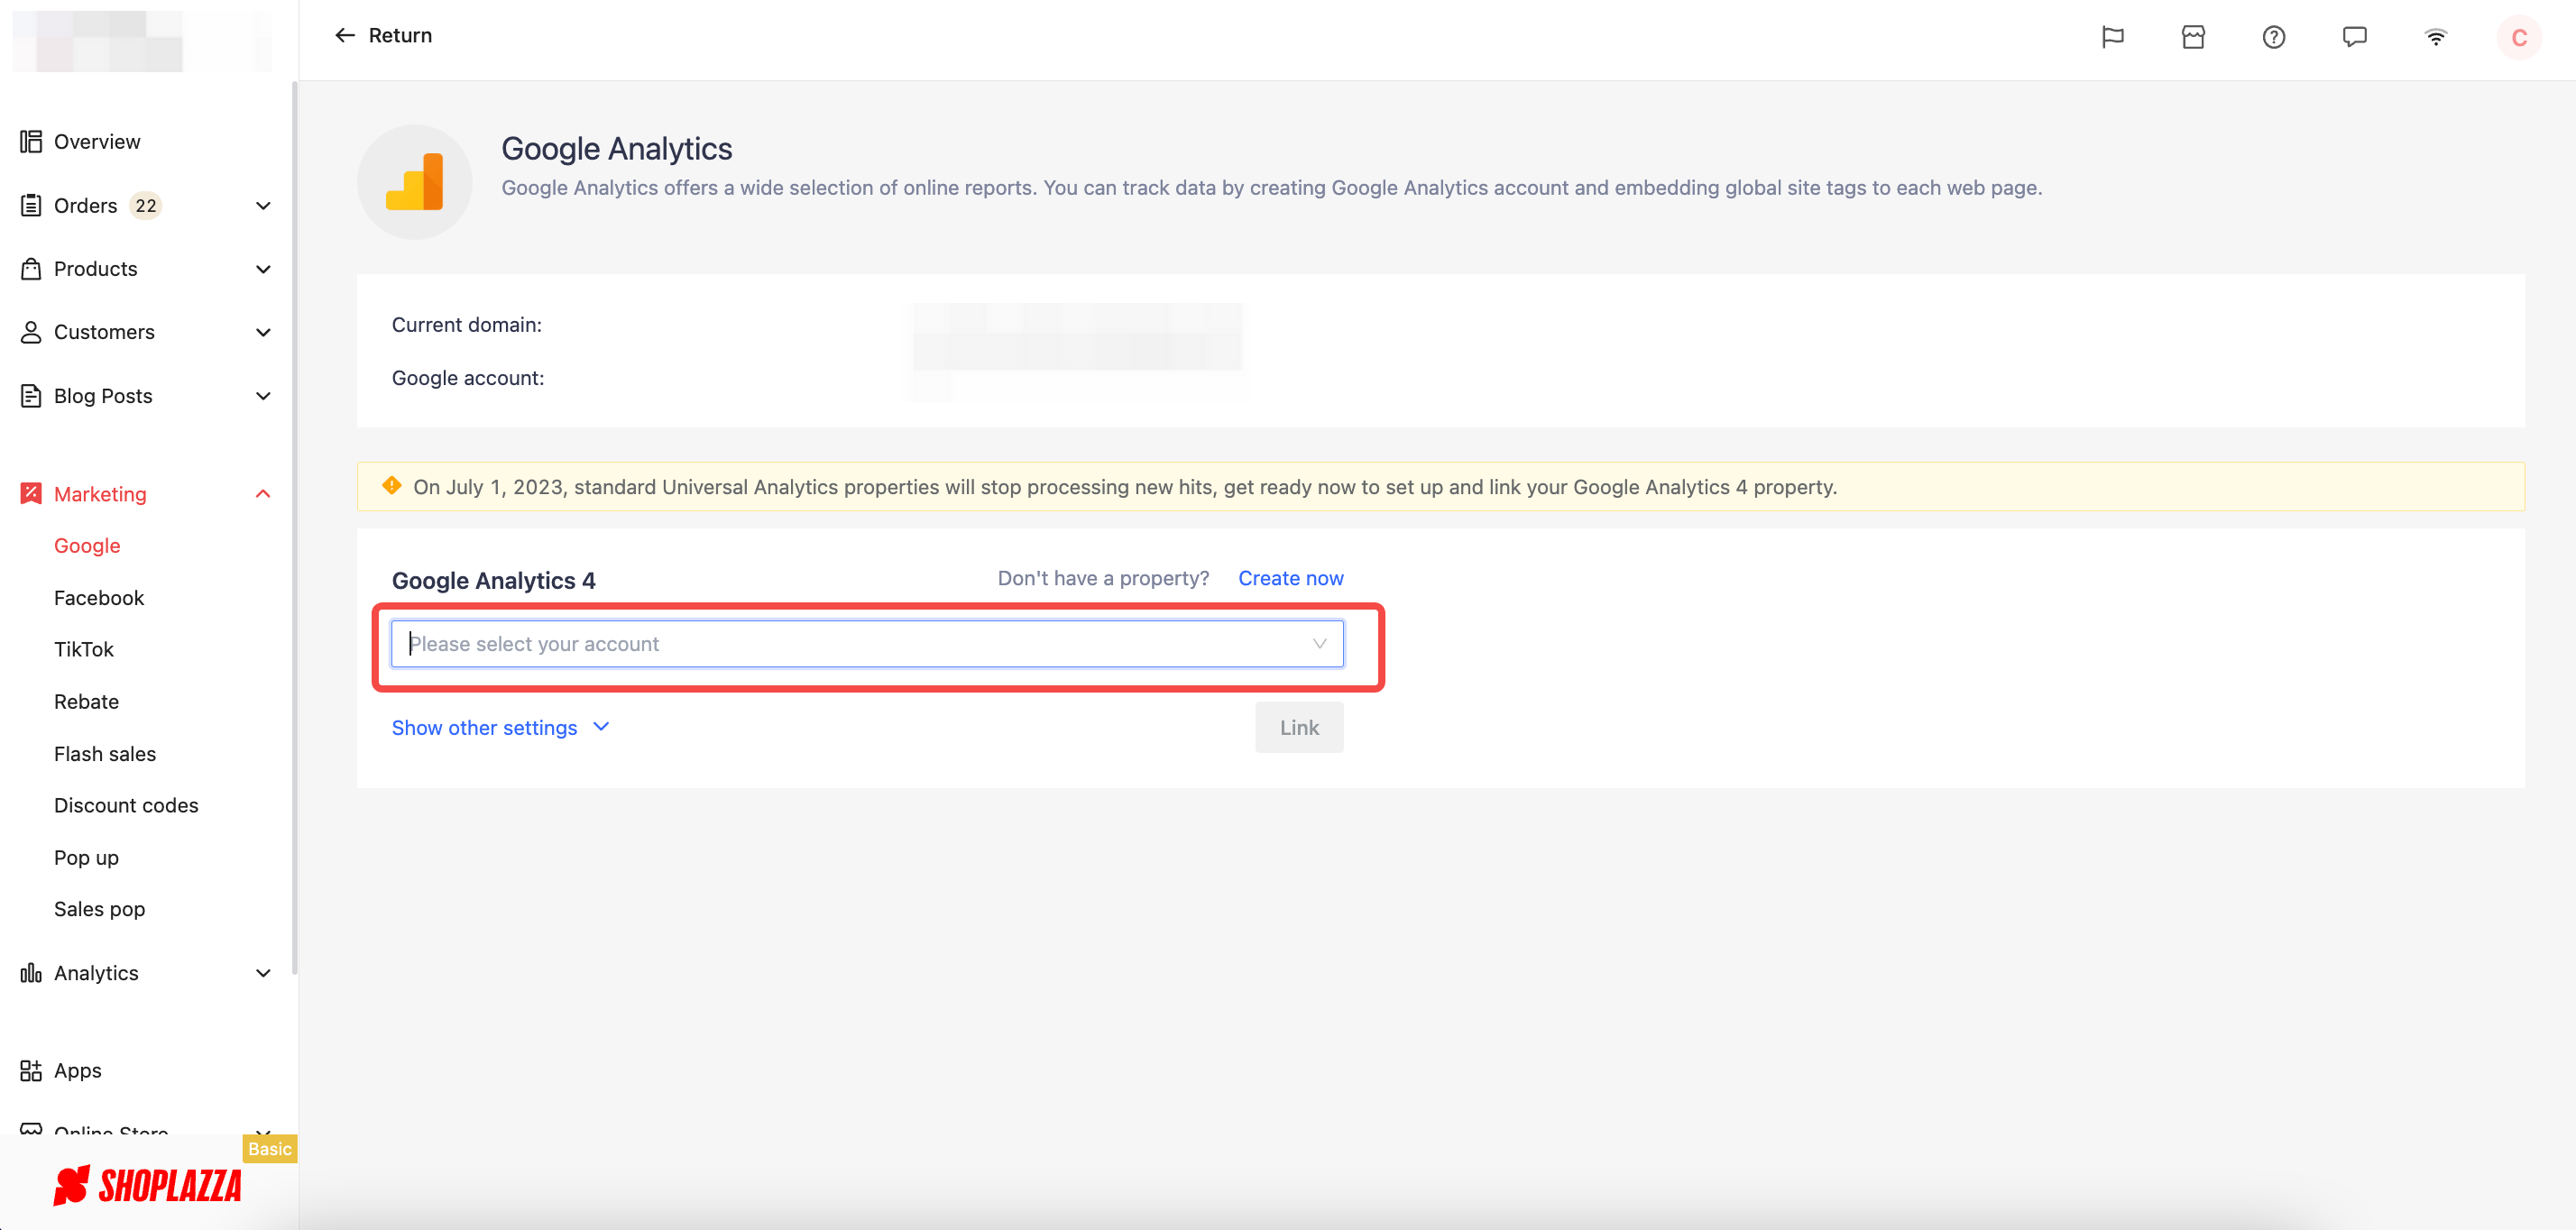The image size is (2576, 1230).
Task: Open the chat message icon
Action: pyautogui.click(x=2355, y=37)
